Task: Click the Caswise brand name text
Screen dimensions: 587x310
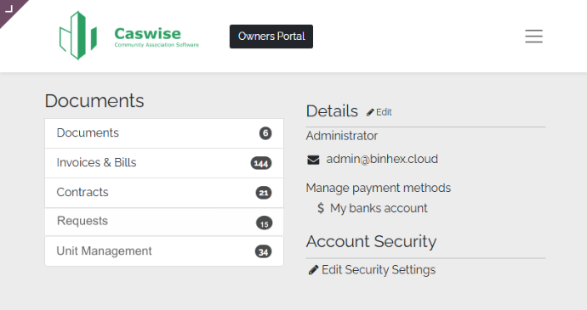Action: [x=147, y=34]
